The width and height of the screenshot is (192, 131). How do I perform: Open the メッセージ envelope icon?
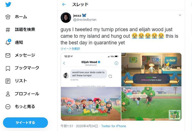[x=8, y=55]
